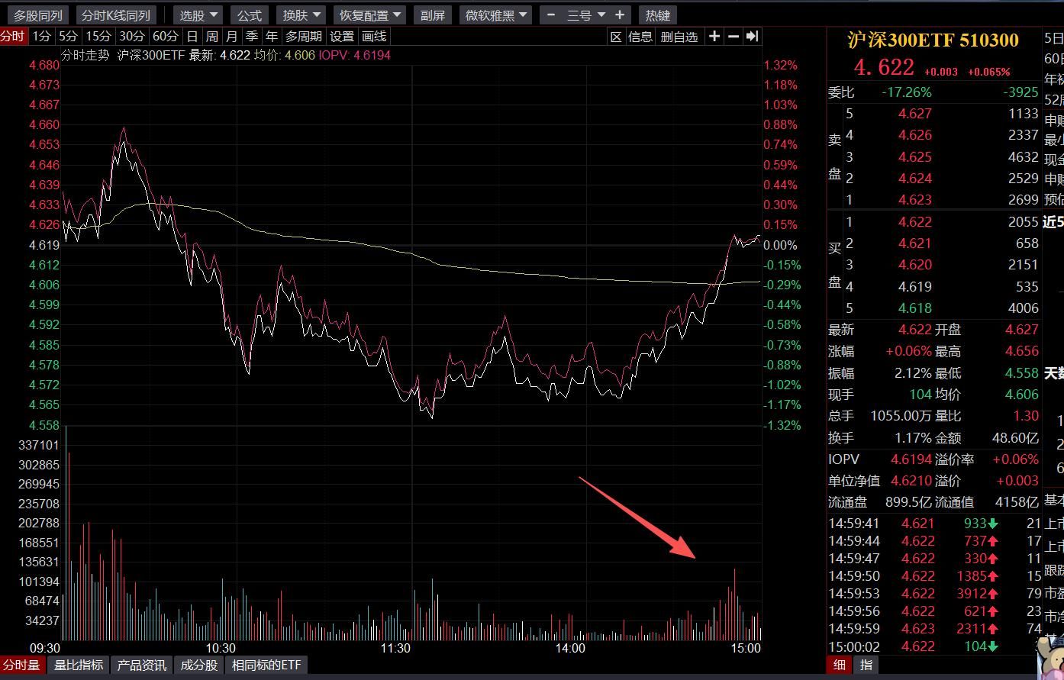The height and width of the screenshot is (680, 1064).
Task: Open the 选股 dropdown
Action: 198,15
